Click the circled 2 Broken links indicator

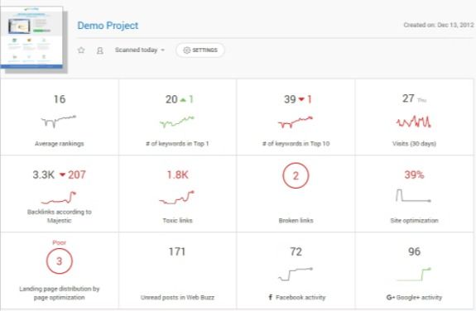296,175
